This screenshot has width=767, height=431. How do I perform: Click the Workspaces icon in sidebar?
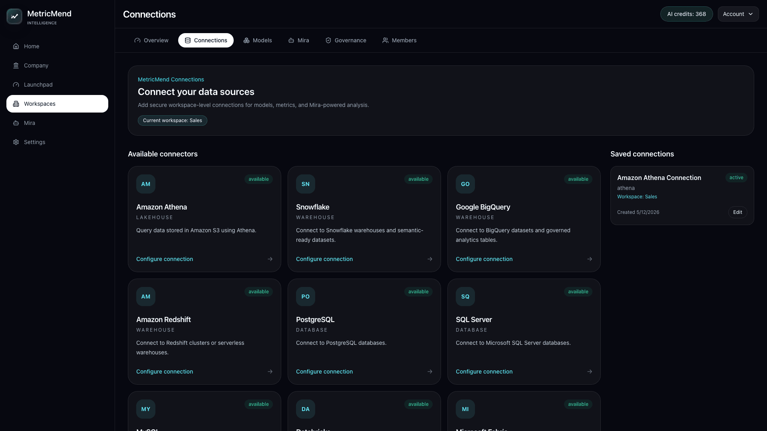click(16, 104)
